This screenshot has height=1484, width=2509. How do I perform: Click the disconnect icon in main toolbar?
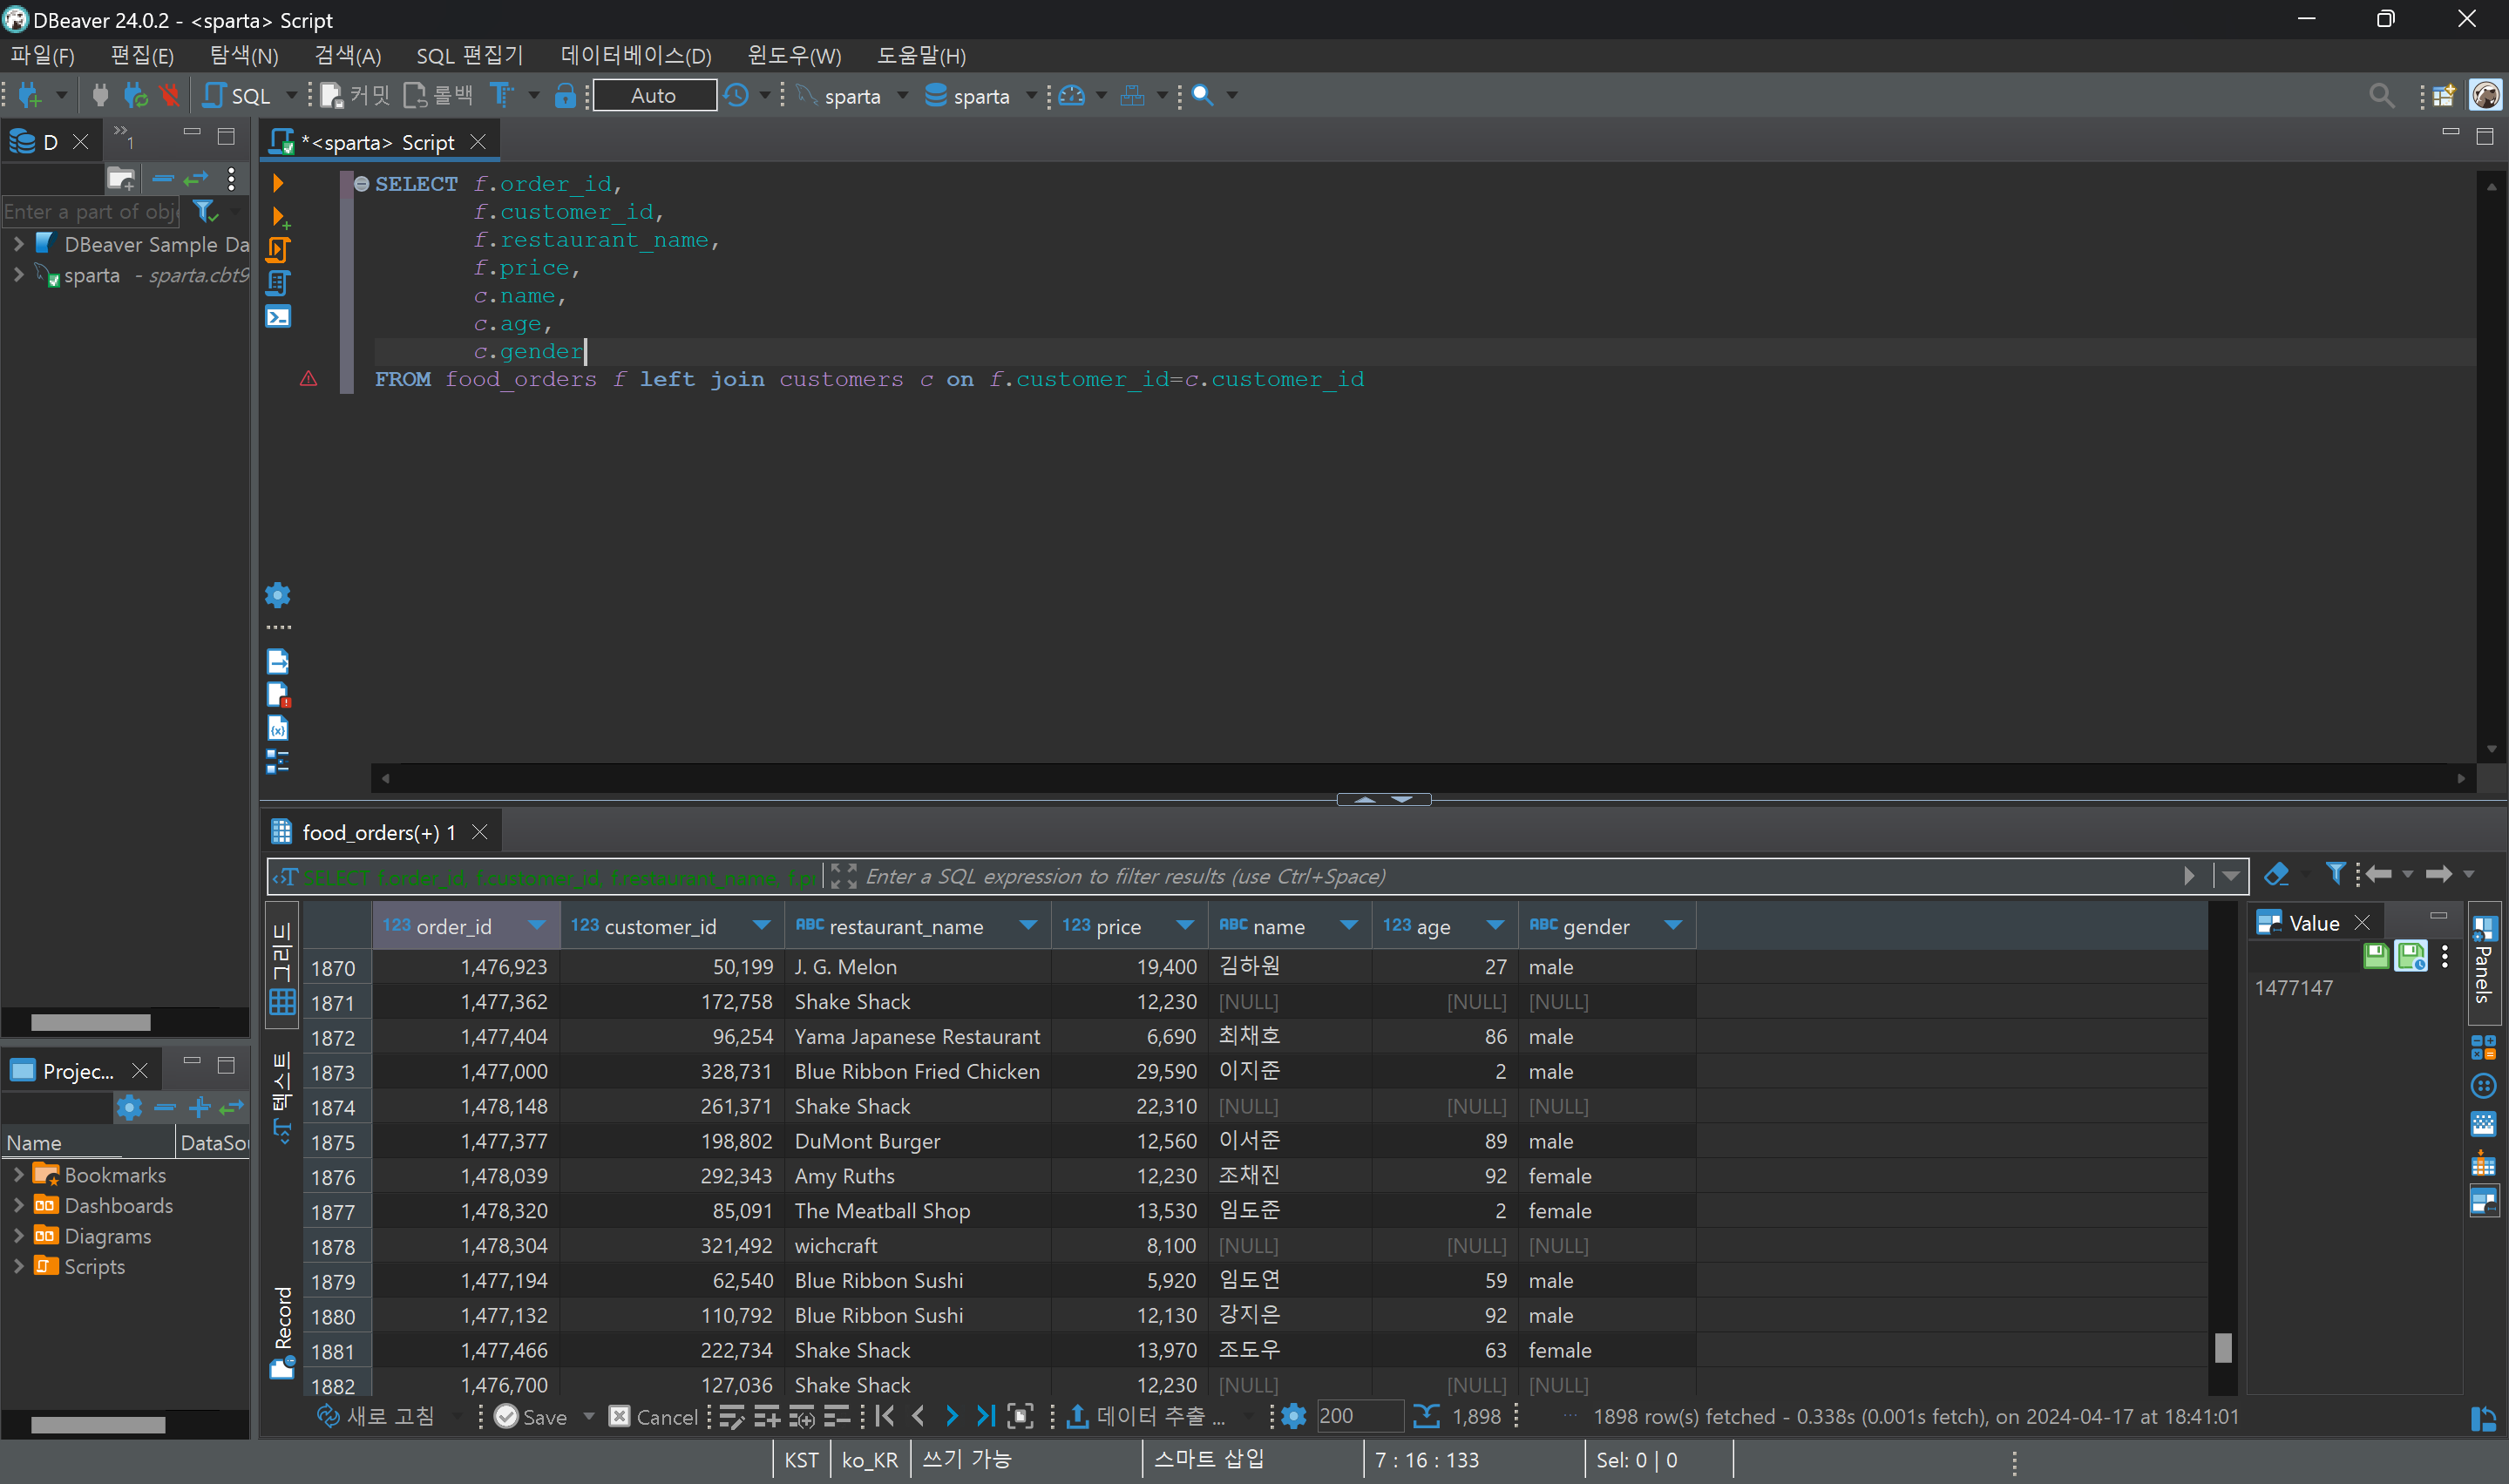[x=170, y=95]
